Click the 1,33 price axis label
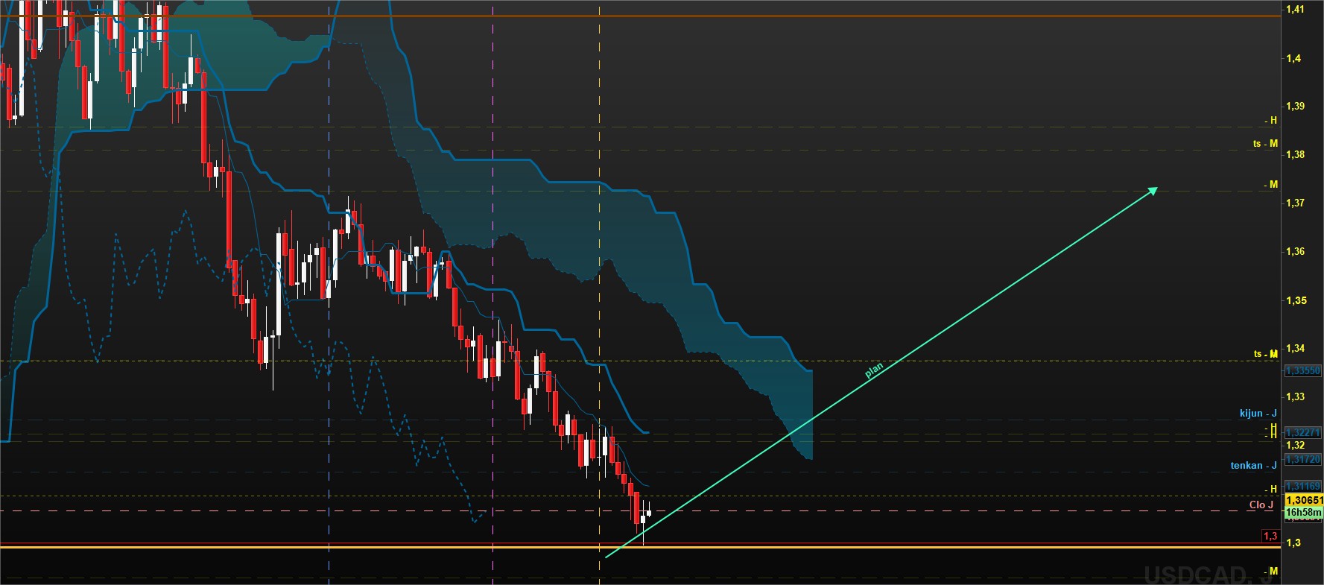The image size is (1324, 585). (1295, 397)
